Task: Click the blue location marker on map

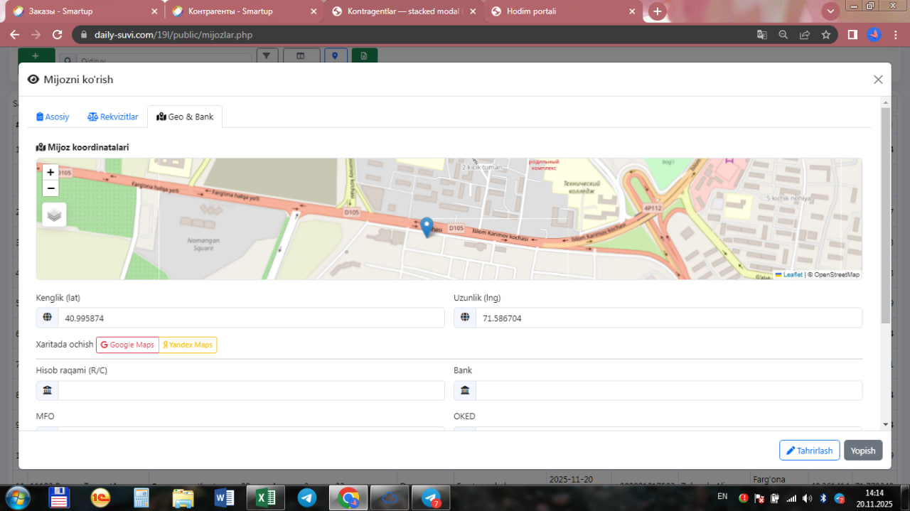Action: pos(427,227)
